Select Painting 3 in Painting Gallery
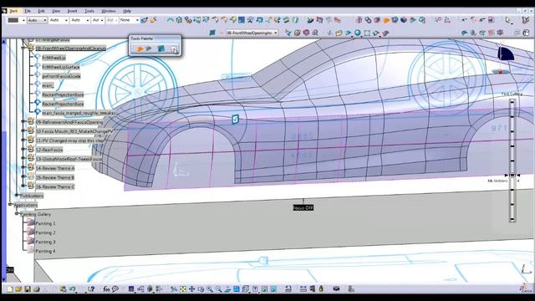The image size is (535, 301). 45,242
